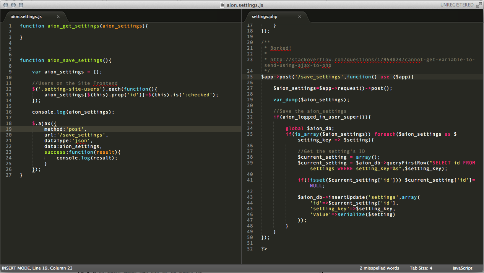
Task: Click the dataType:'json' line
Action: [68, 141]
